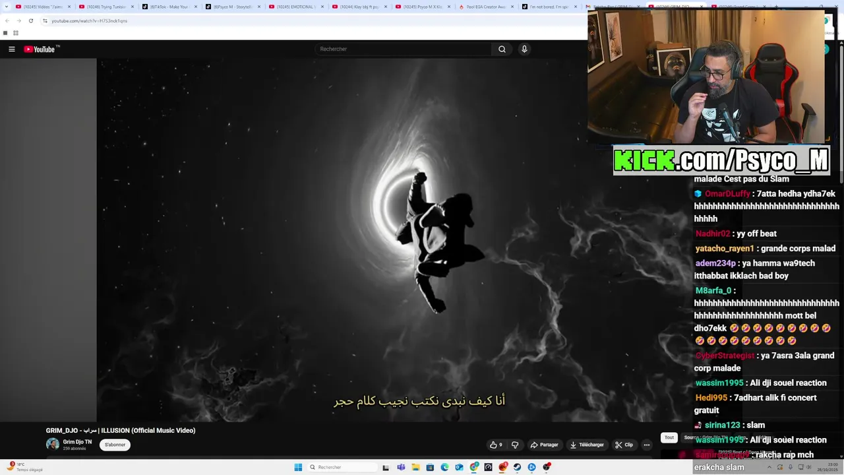Click the YouTube search magnifier button
This screenshot has height=475, width=844.
pos(502,49)
